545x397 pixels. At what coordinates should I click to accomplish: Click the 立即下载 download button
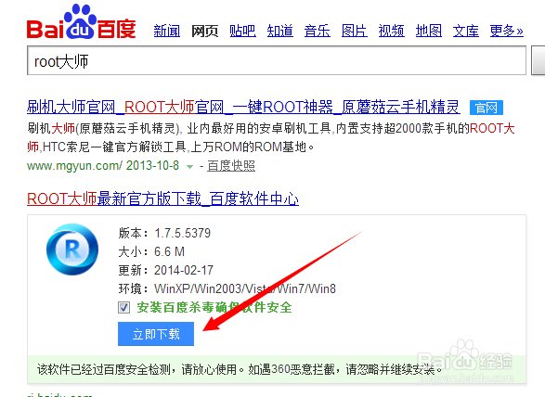(x=156, y=334)
